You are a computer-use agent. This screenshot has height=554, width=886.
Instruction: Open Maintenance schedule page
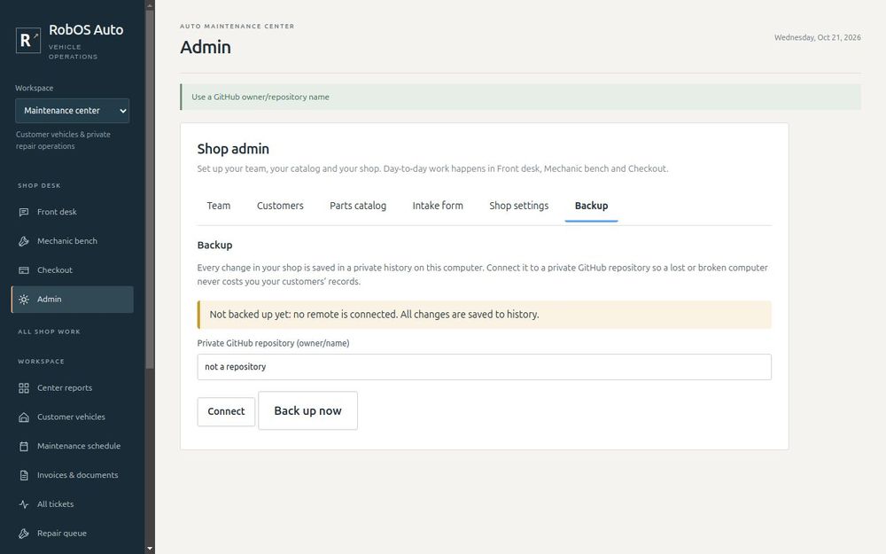[73, 446]
